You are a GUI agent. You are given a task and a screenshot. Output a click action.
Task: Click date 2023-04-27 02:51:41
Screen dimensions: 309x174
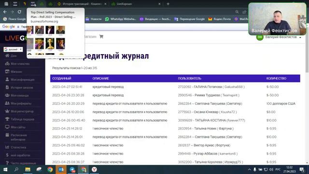coord(67,87)
